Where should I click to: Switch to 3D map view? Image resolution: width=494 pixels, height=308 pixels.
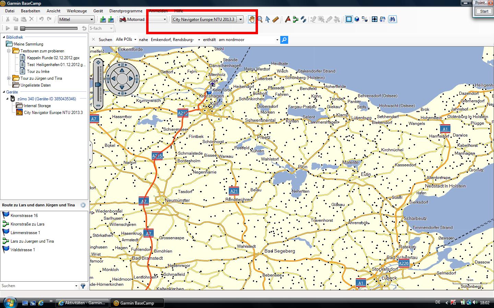click(x=357, y=20)
